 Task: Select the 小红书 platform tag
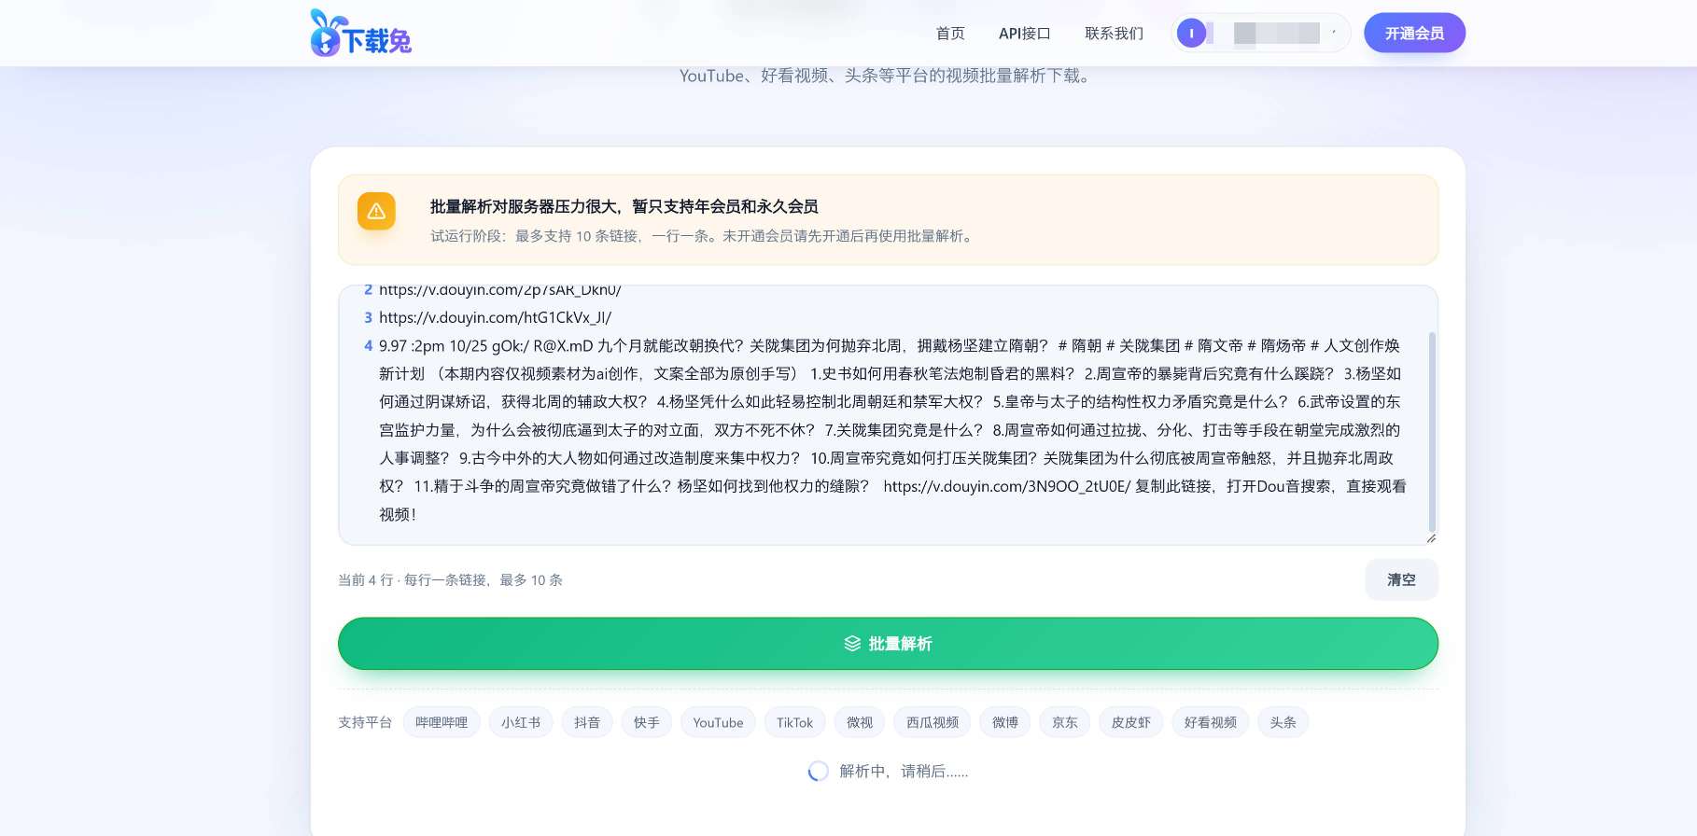pos(521,722)
